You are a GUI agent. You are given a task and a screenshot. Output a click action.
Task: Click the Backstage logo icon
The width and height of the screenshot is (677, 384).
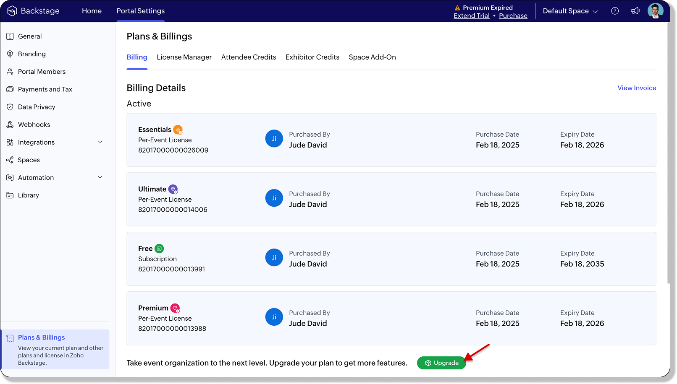(x=12, y=11)
